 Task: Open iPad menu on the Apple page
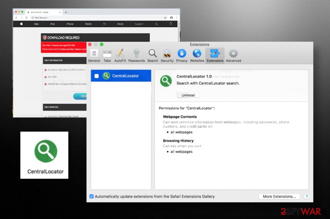tap(52, 24)
